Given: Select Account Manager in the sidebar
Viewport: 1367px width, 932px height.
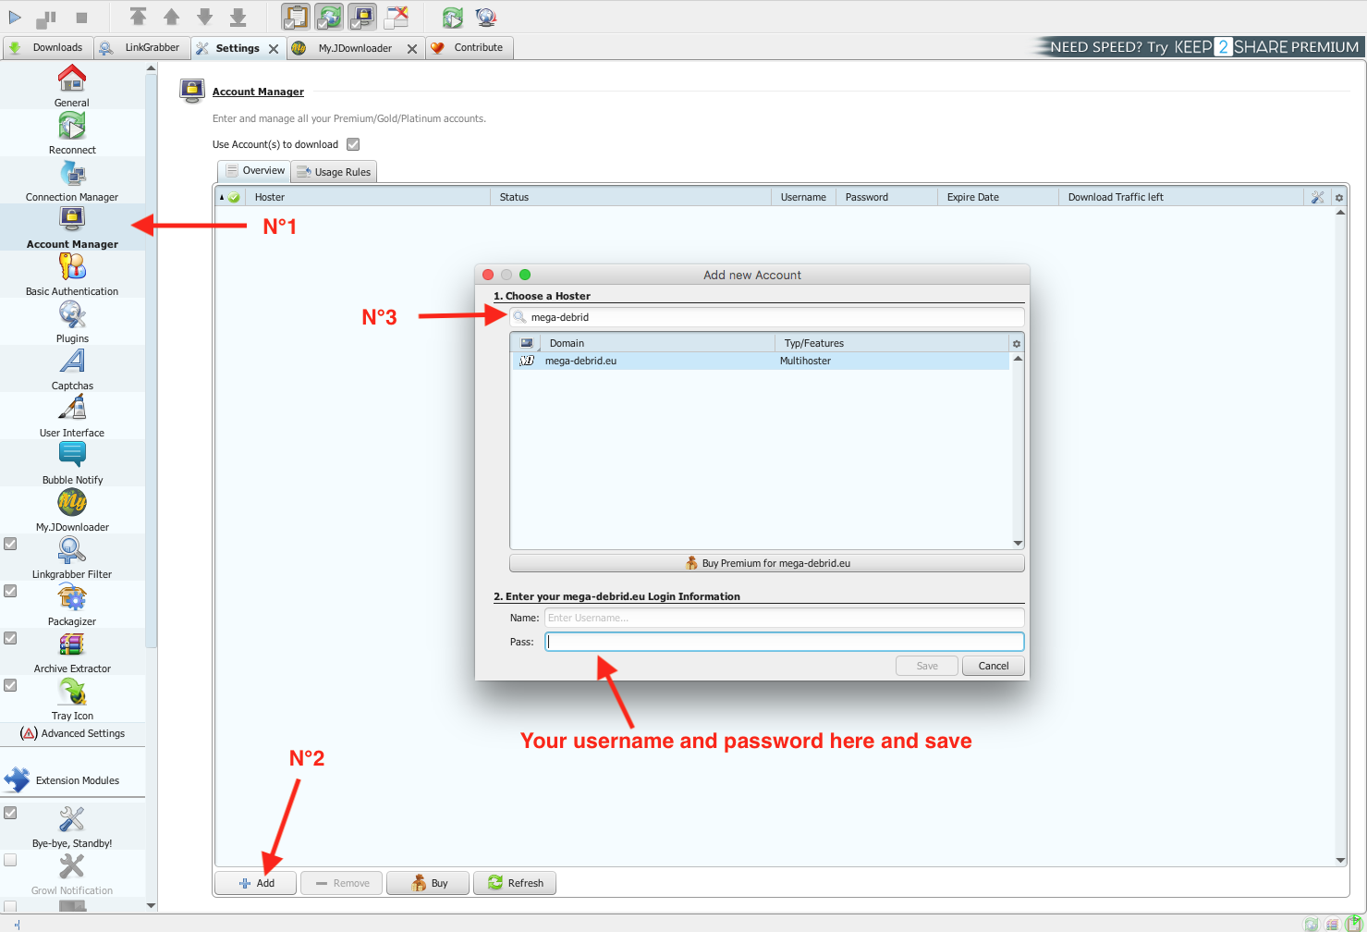Looking at the screenshot, I should click(72, 227).
